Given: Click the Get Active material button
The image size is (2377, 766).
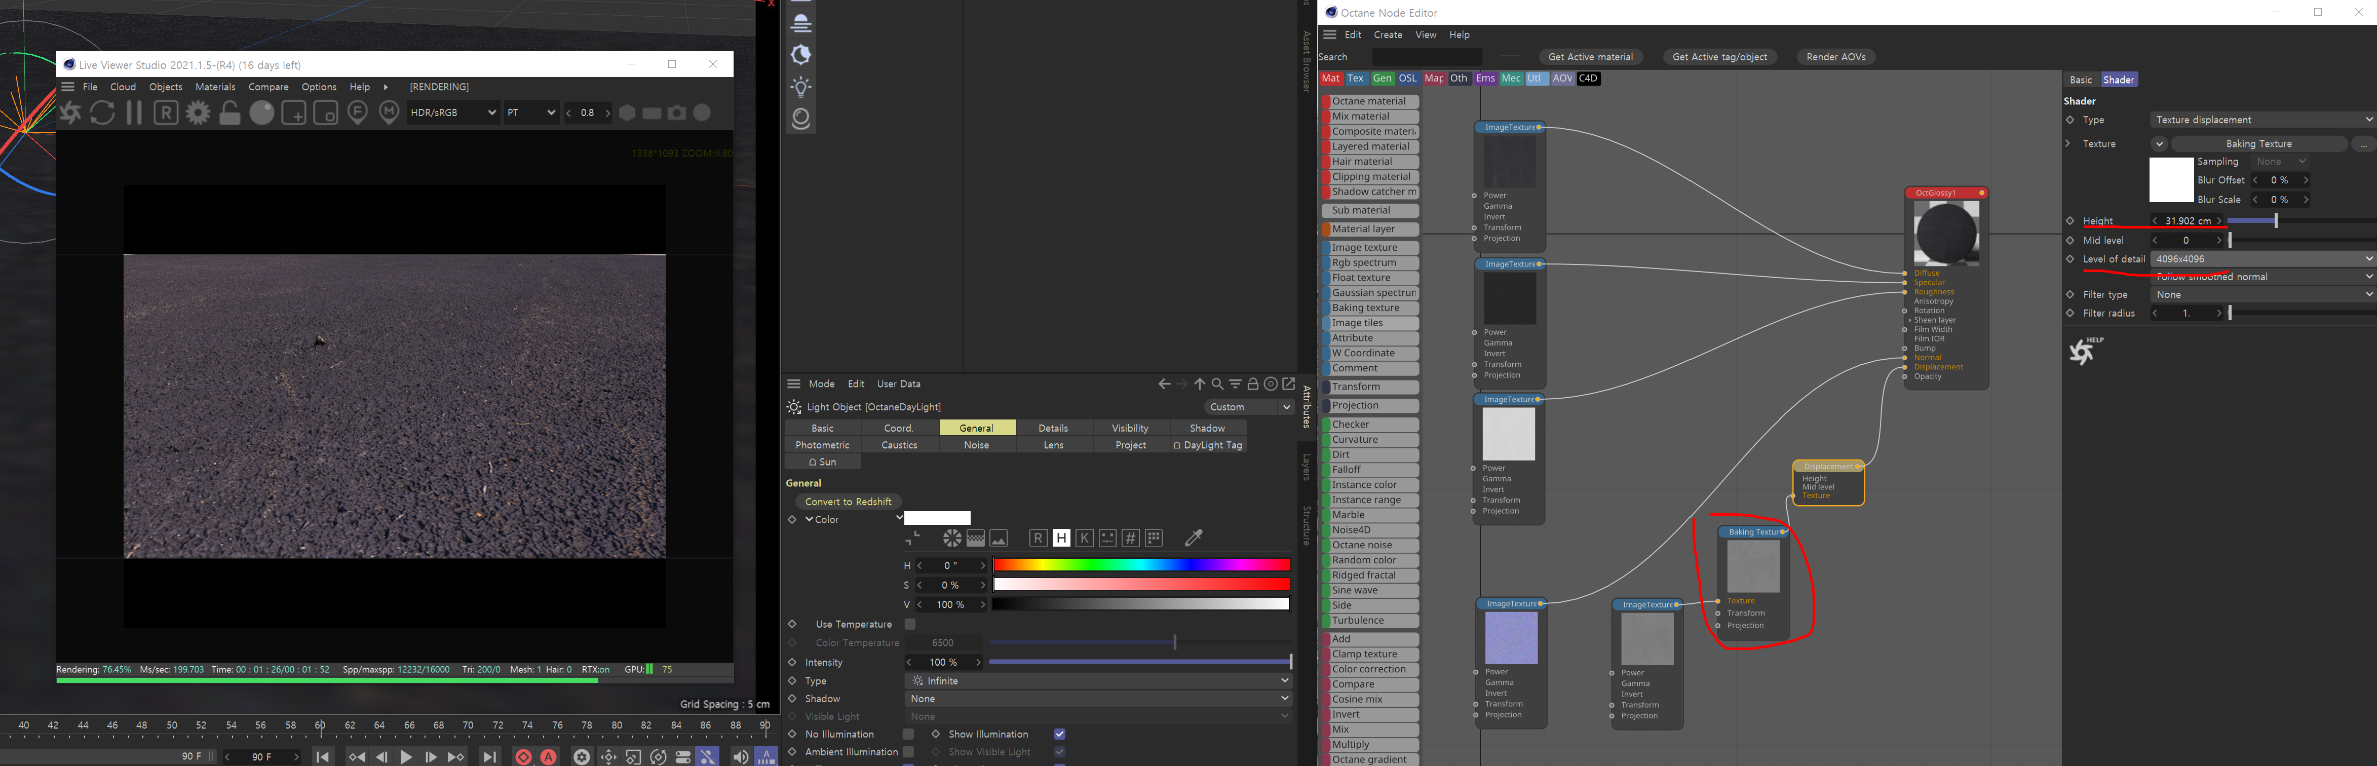Looking at the screenshot, I should pos(1590,57).
